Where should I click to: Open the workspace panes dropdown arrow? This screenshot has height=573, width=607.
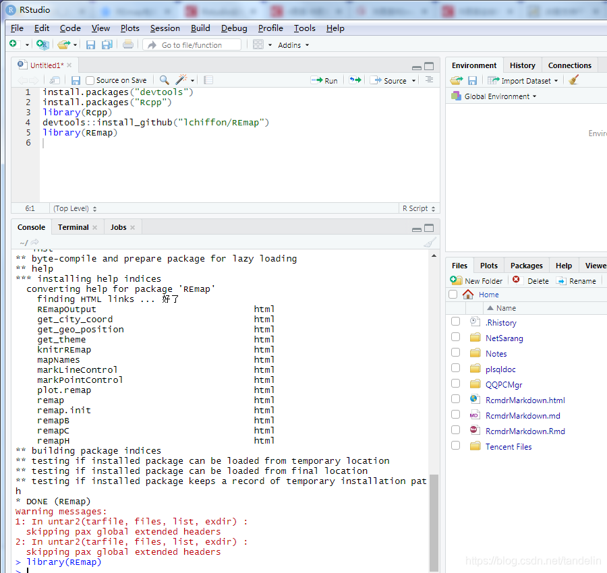coord(270,45)
